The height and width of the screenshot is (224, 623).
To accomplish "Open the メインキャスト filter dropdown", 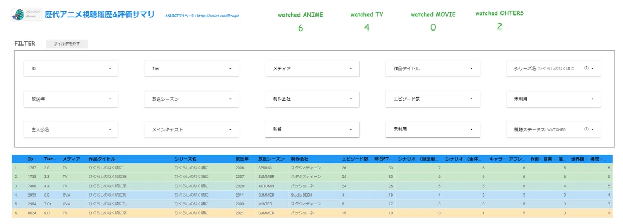I will [192, 129].
